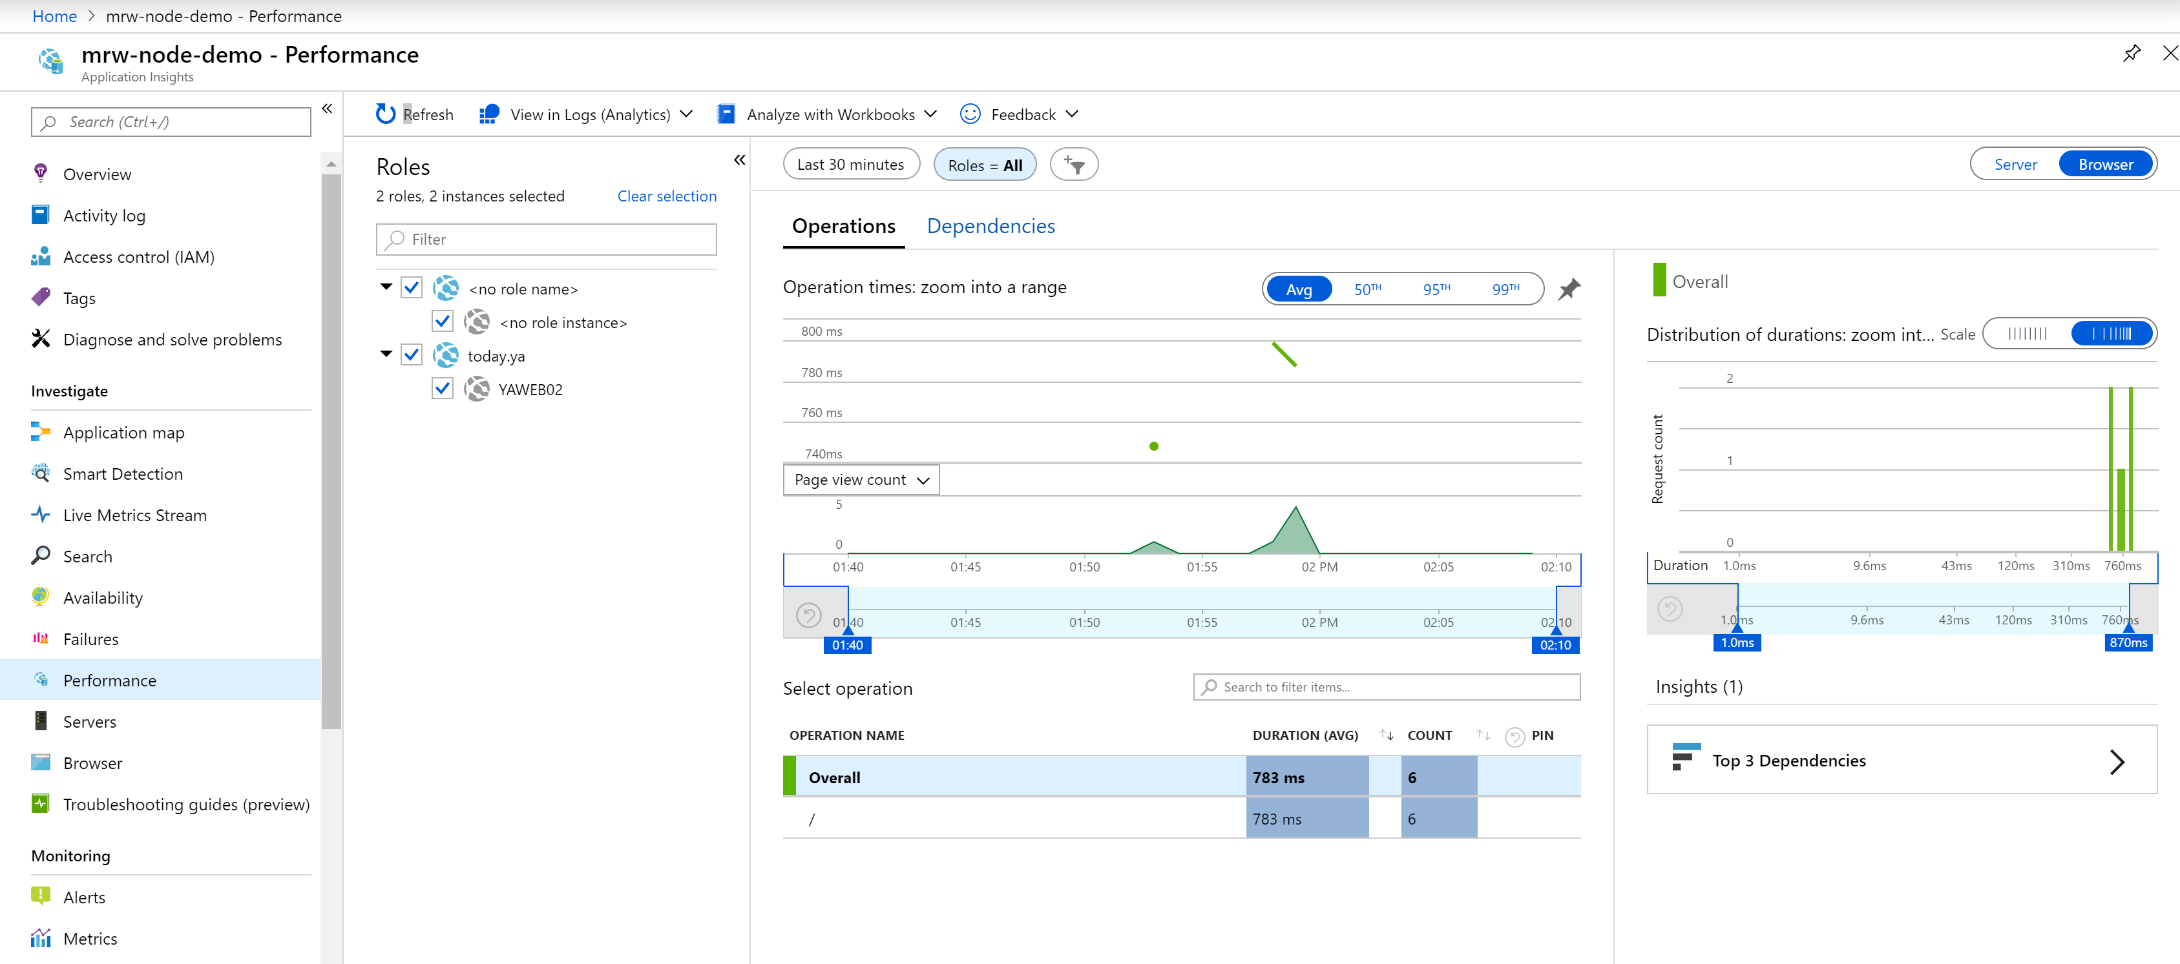Open the Last 30 minutes time picker
Viewport: 2180px width, 964px height.
(852, 164)
